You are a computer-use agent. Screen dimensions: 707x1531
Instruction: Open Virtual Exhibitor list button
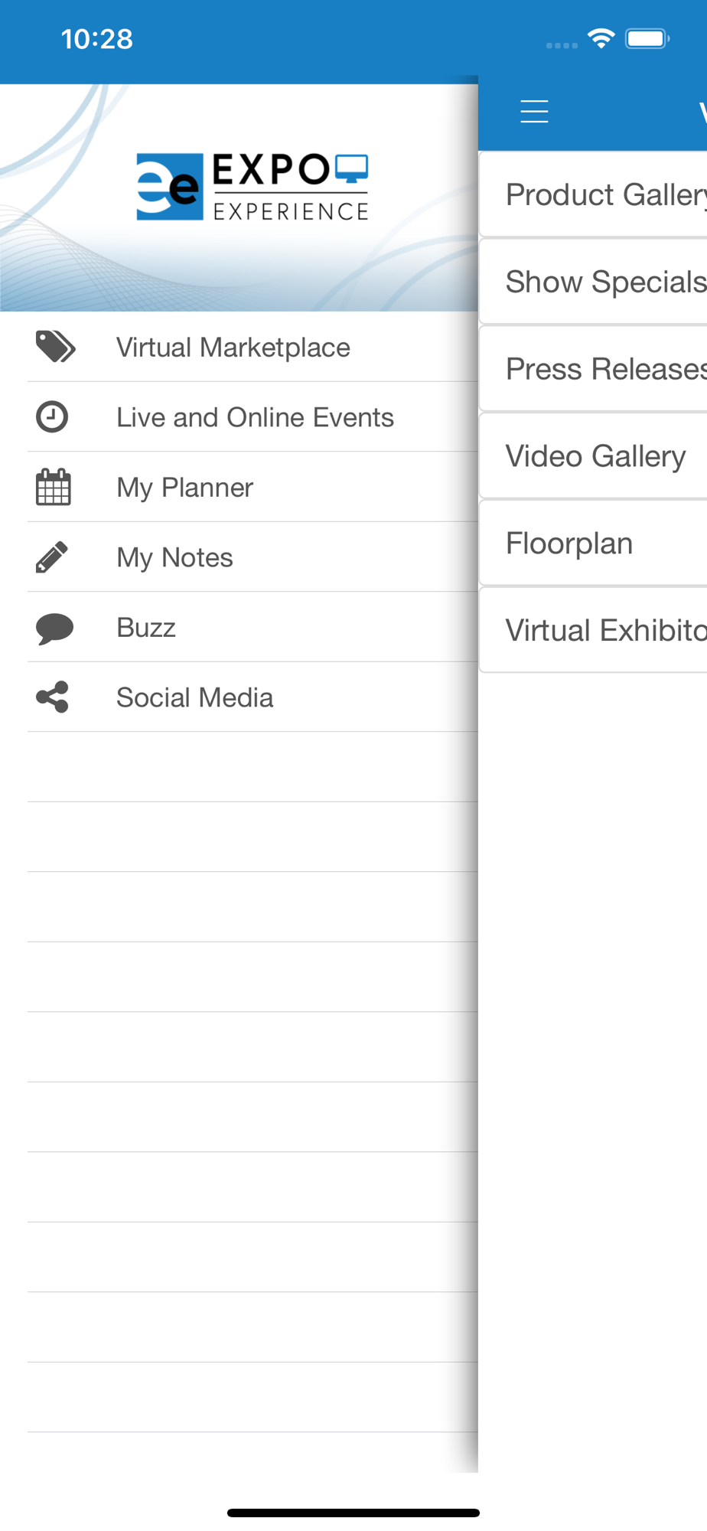[x=594, y=631]
